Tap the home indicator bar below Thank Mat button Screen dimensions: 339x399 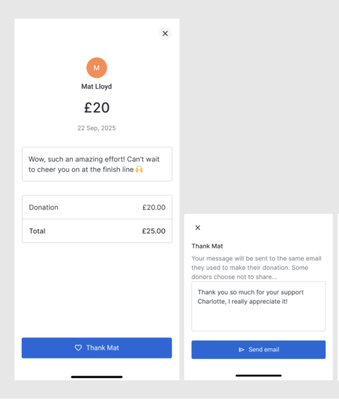click(97, 377)
